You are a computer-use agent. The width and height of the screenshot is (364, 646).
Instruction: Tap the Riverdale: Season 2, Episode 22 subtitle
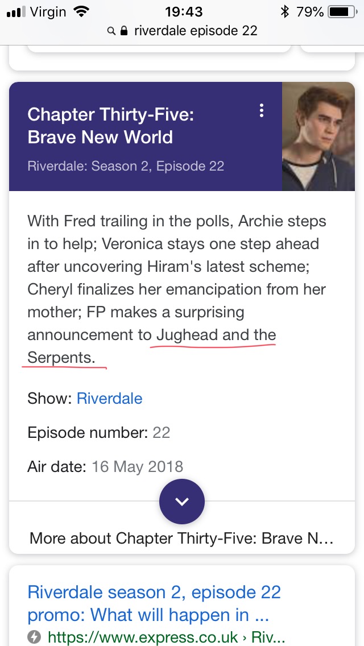[126, 166]
